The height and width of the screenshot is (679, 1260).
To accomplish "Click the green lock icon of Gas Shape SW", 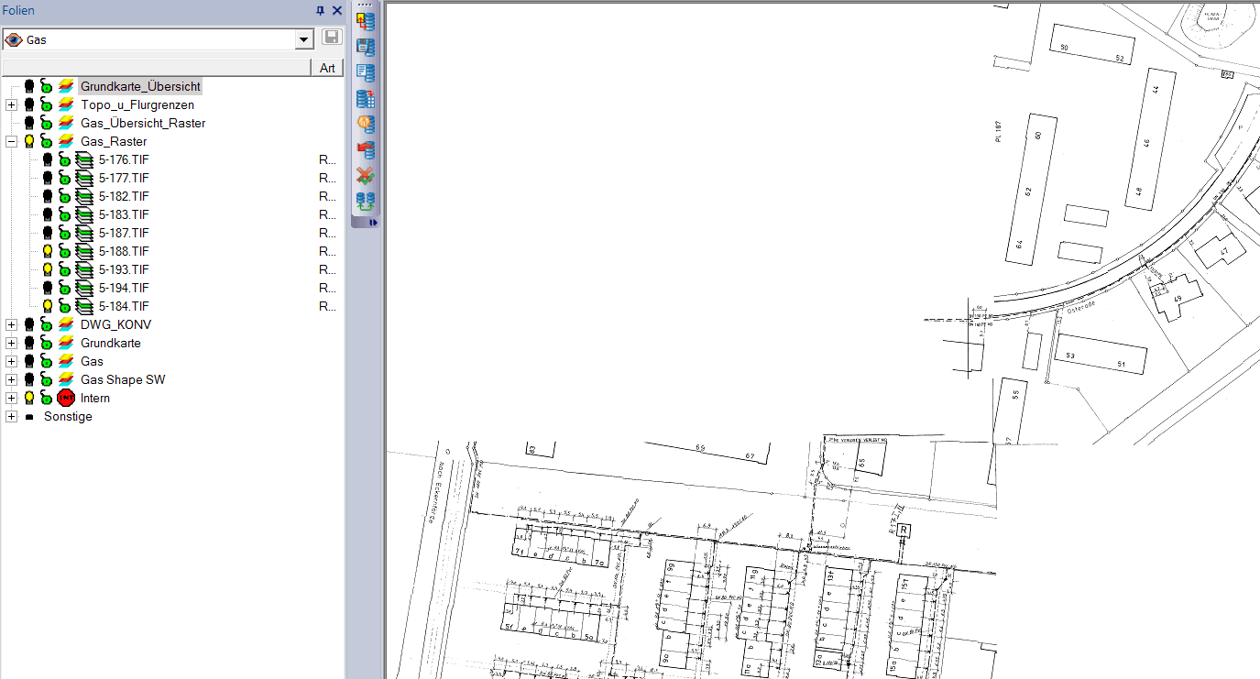I will click(46, 379).
